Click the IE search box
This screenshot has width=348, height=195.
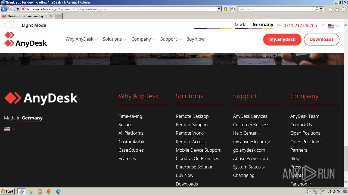(x=276, y=9)
